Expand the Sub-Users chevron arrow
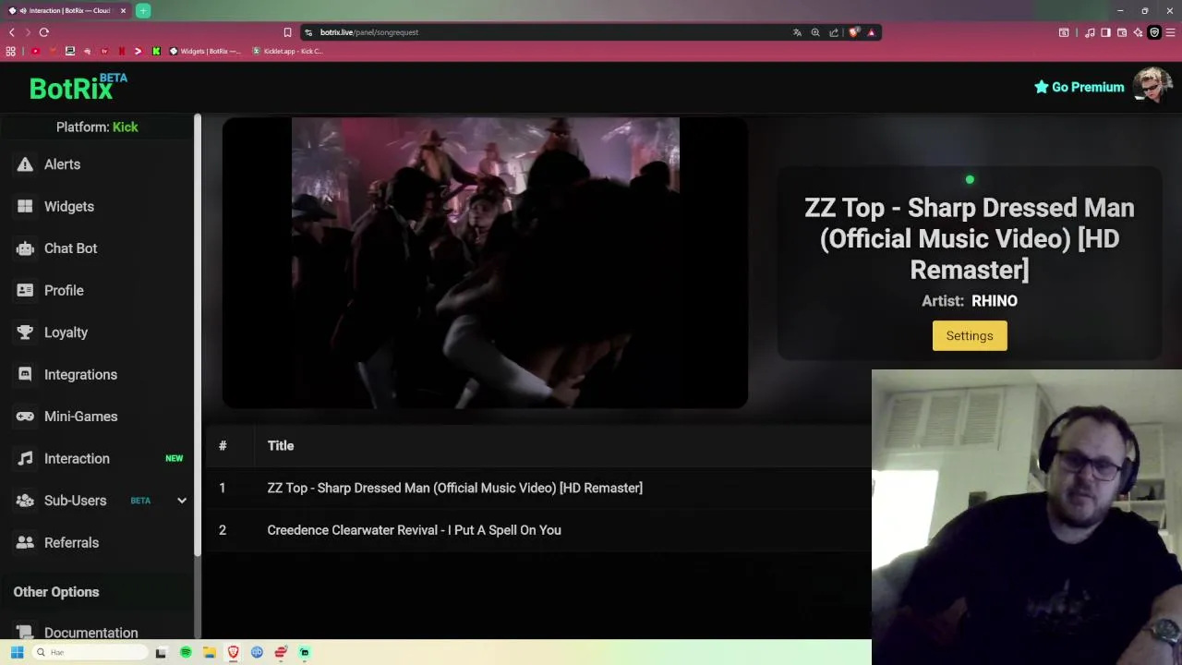1182x665 pixels. (182, 501)
